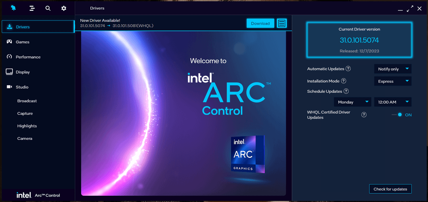Select Capture under Studio

pos(25,113)
